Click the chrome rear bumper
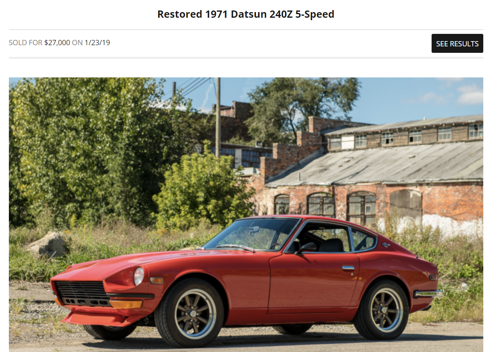 428,294
